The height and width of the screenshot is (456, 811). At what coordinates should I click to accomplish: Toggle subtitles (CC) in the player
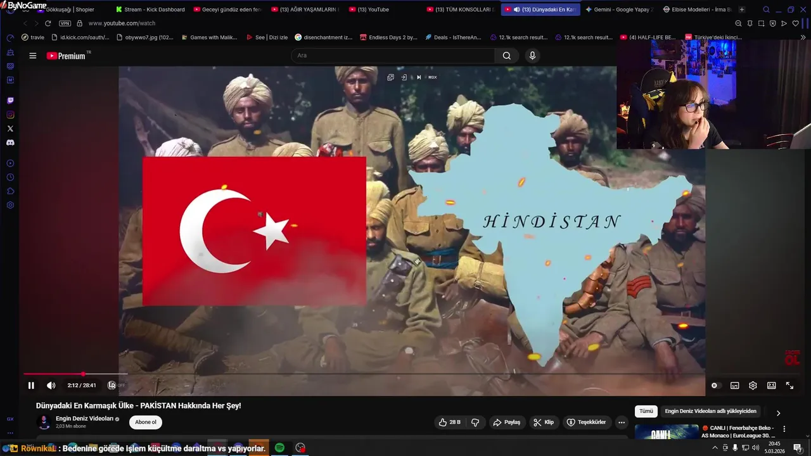[x=734, y=385]
